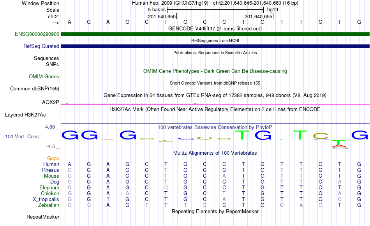Click the Chicken alignment row label
This screenshot has width=370, height=226.
pyautogui.click(x=50, y=193)
